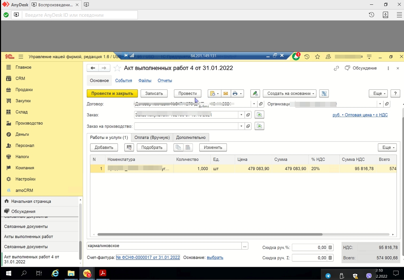Click the envelope send-by-email icon

pyautogui.click(x=226, y=94)
